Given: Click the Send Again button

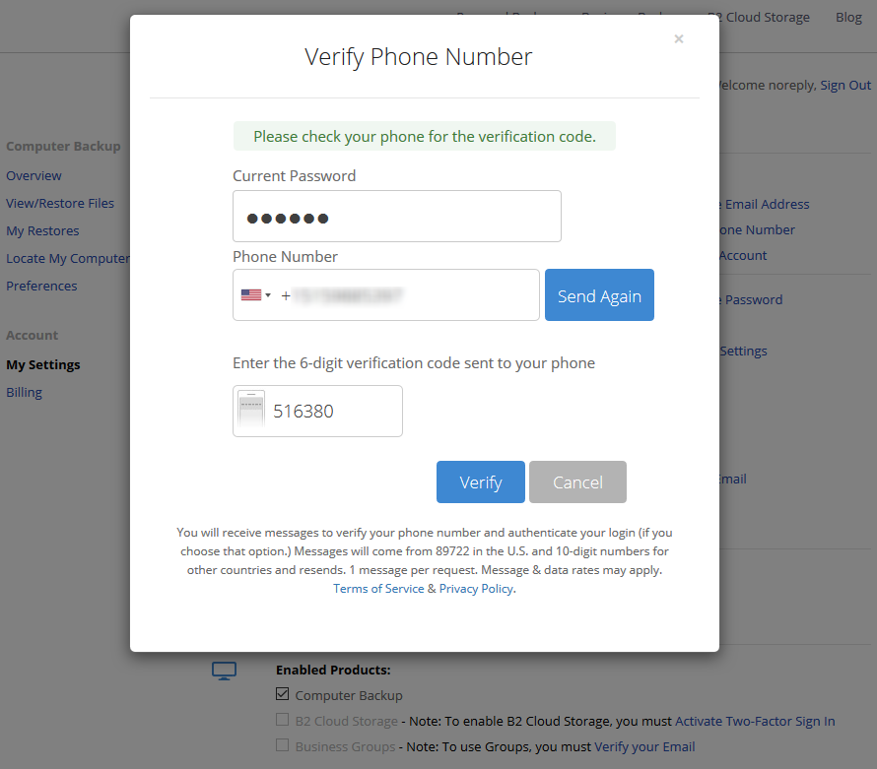Looking at the screenshot, I should (599, 295).
